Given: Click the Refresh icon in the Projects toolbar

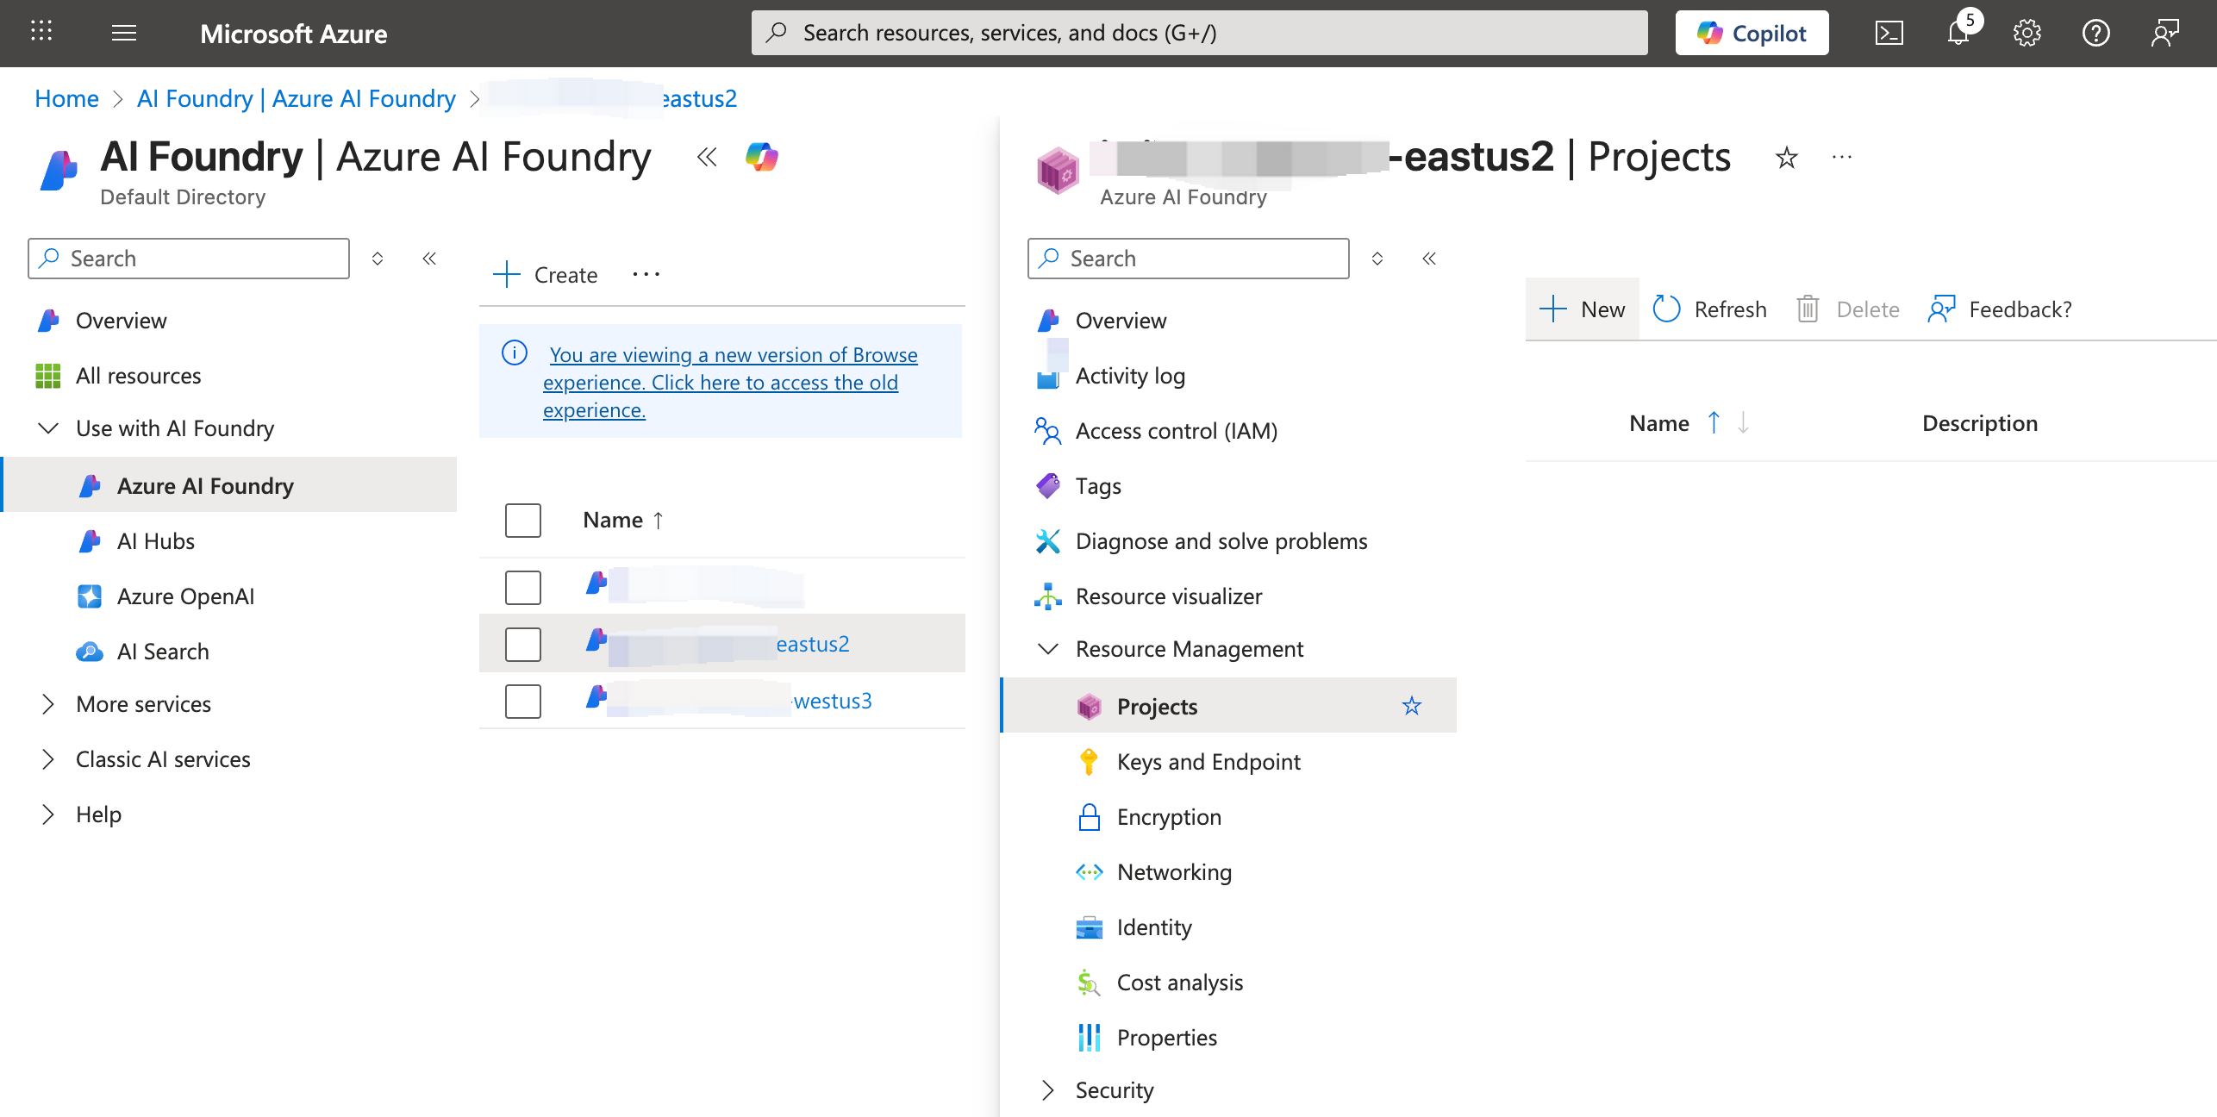Looking at the screenshot, I should pos(1666,309).
